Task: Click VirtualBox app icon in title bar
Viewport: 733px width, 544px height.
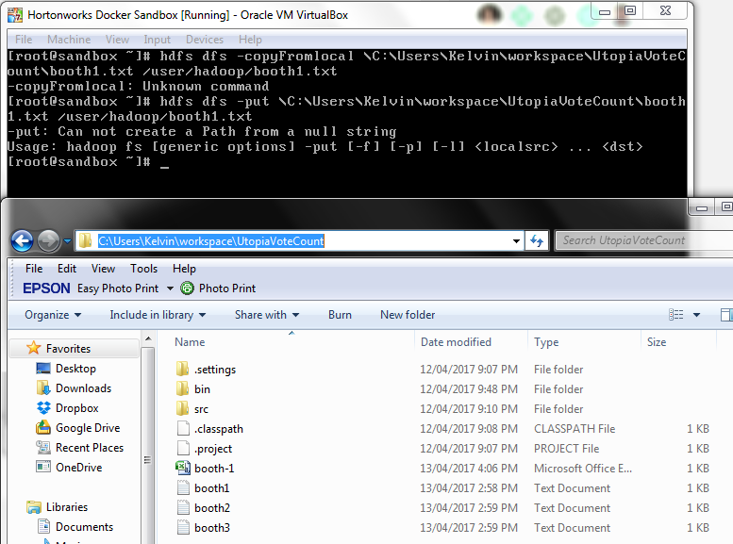Action: click(15, 15)
